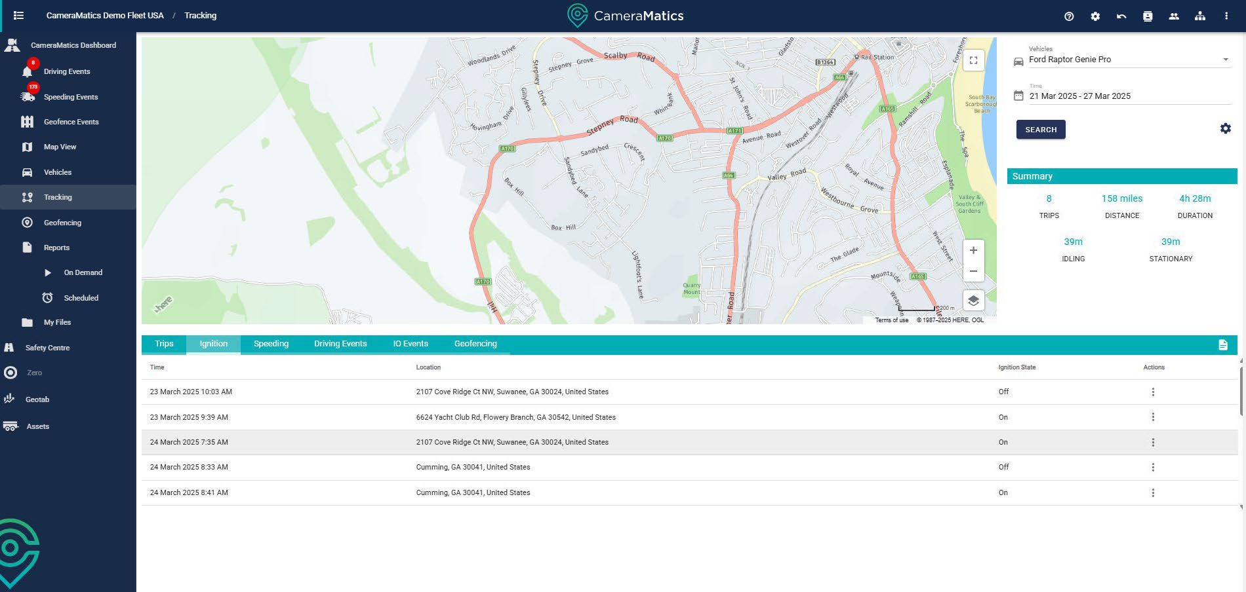Zoom out on the map
1246x592 pixels.
click(973, 271)
